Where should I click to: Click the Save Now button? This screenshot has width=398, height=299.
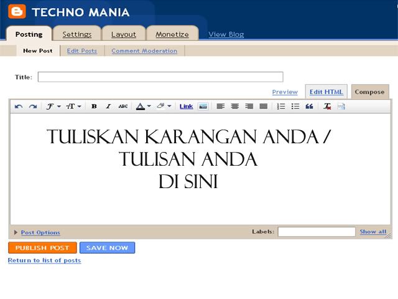pyautogui.click(x=107, y=248)
